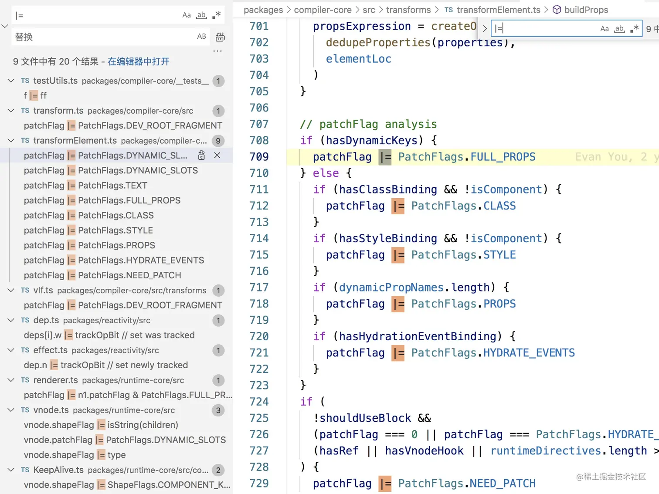Collapse the replace field chevron
Screen dimensions: 659x494
(5, 26)
